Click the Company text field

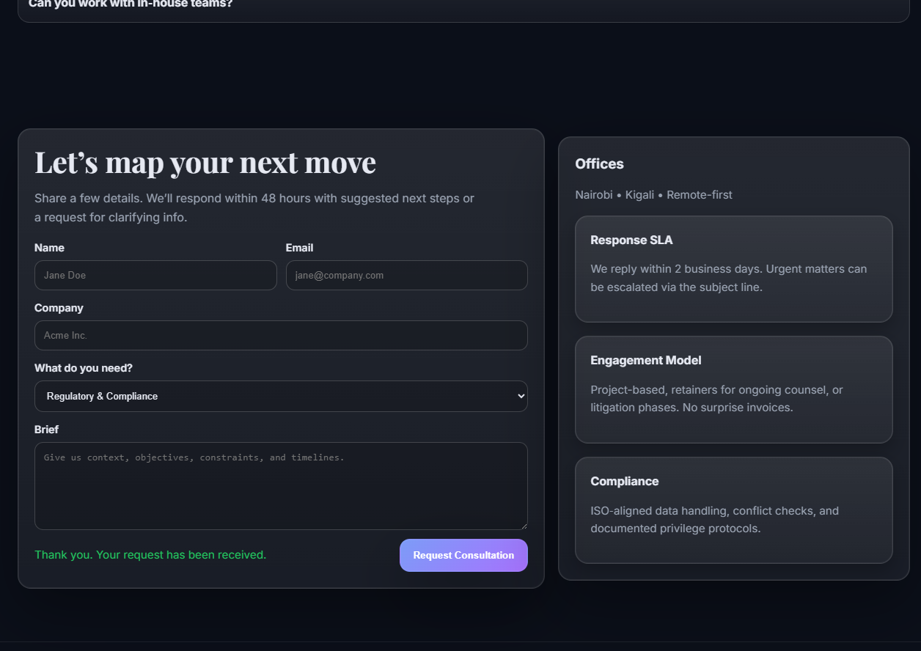[281, 336]
